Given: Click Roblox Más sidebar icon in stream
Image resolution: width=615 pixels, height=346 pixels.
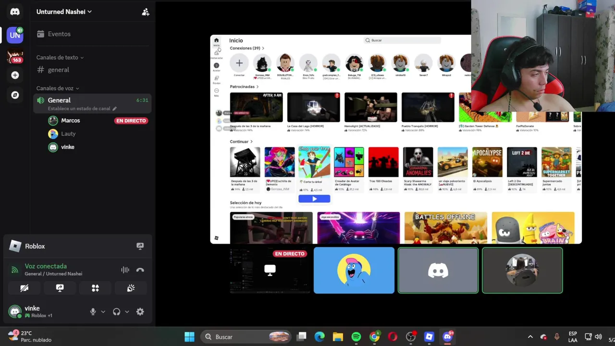Looking at the screenshot, I should (x=216, y=92).
